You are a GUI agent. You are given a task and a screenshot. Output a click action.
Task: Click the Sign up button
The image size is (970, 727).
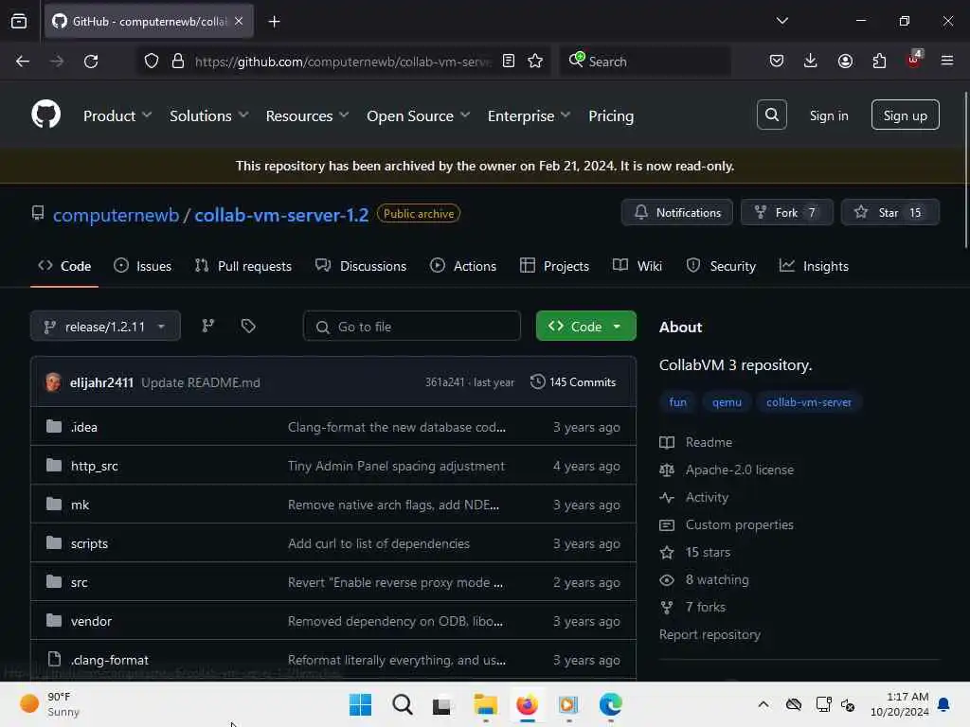tap(905, 115)
